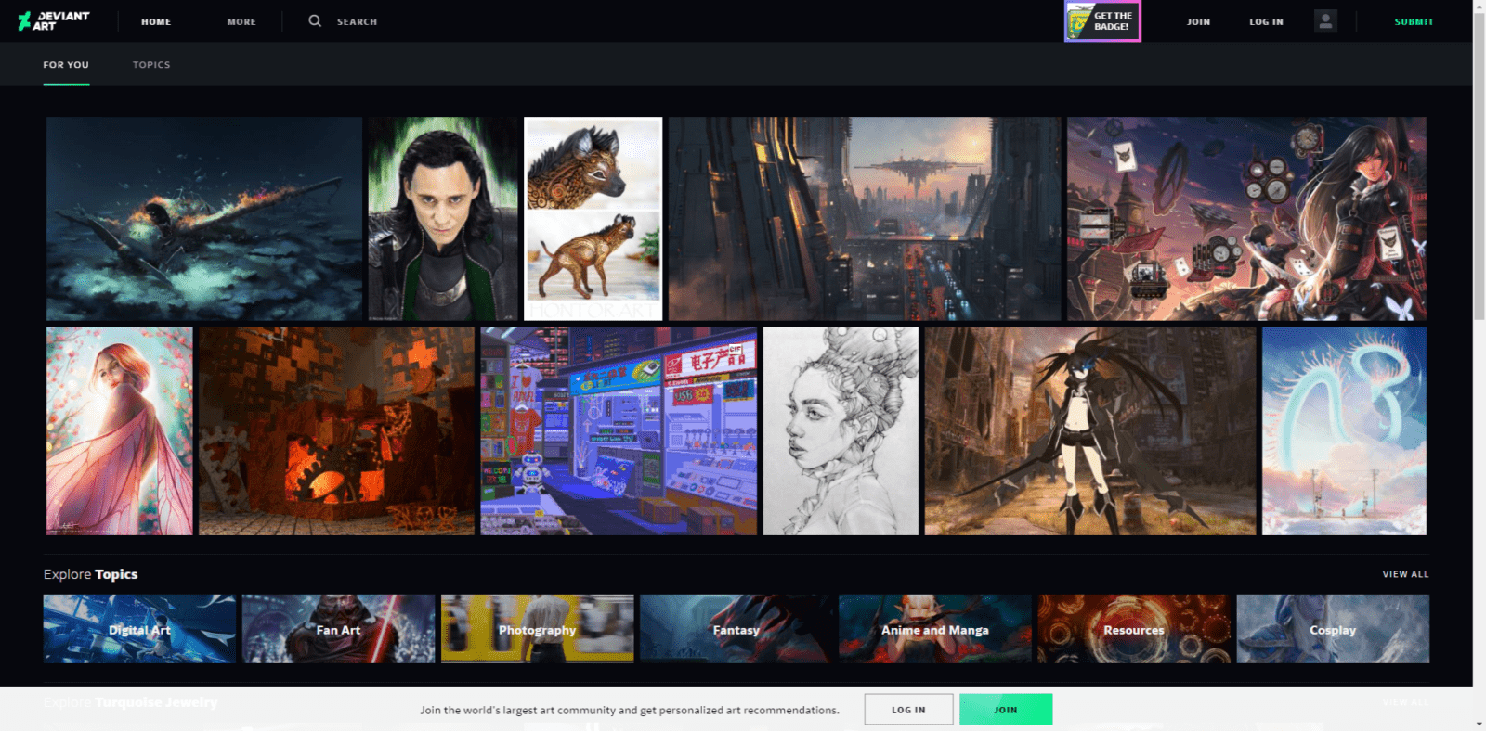Open the Black Rock Shooter ruins artwork
Viewport: 1486px width, 731px height.
point(1090,430)
